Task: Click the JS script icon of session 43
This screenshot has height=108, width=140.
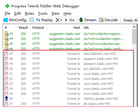Action: pyautogui.click(x=6, y=33)
